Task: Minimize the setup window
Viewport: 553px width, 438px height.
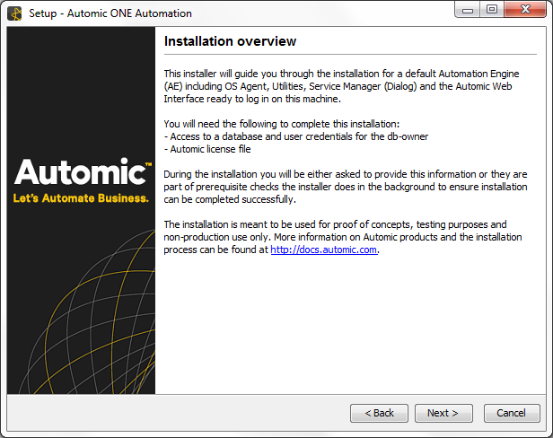Action: point(468,10)
